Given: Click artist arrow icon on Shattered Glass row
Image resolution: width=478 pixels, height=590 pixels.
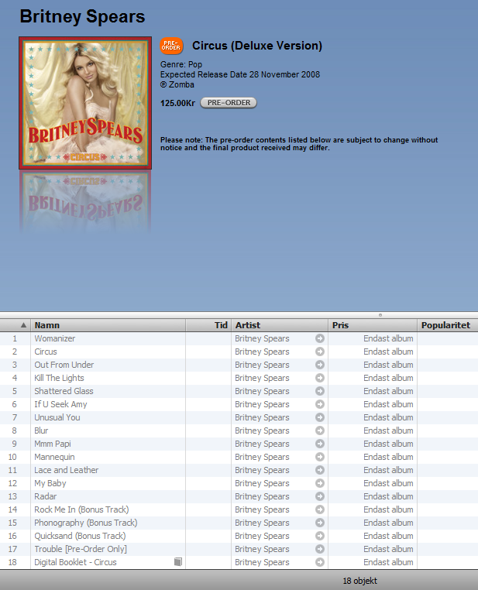Looking at the screenshot, I should [320, 391].
